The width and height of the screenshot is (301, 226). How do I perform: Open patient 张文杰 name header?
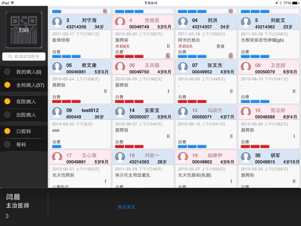[206, 68]
